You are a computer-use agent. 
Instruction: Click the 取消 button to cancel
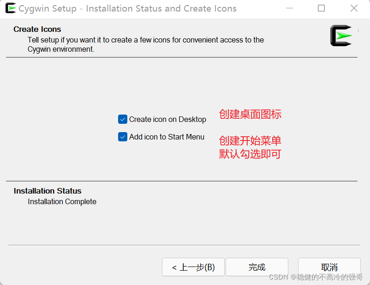pos(329,267)
